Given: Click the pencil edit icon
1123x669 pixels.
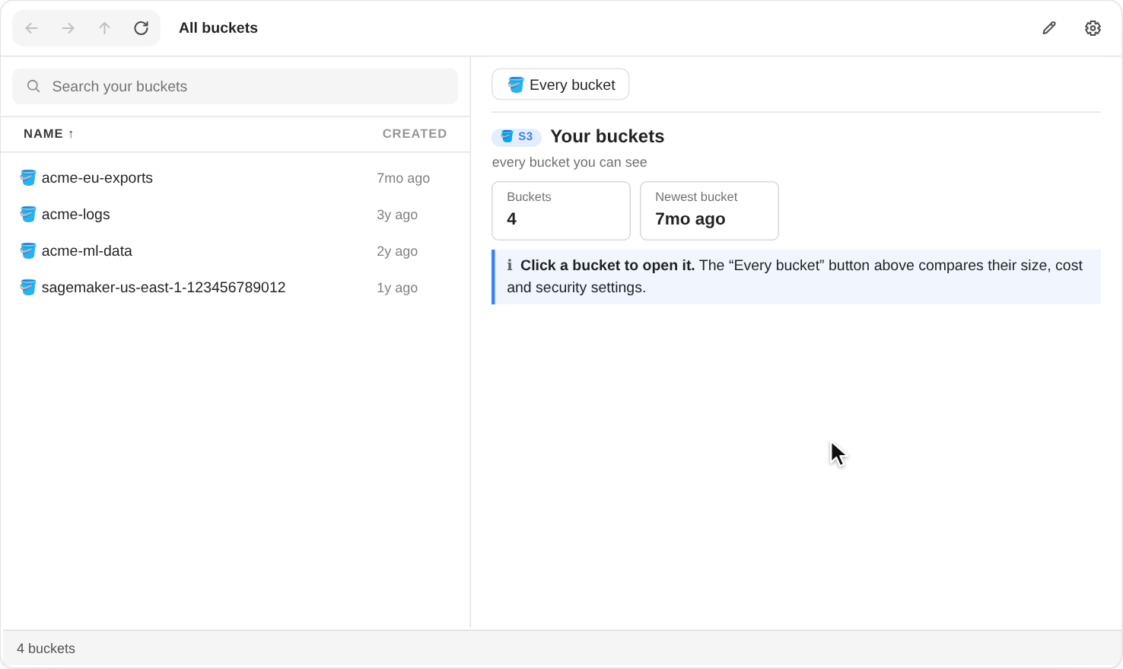Looking at the screenshot, I should click(x=1049, y=28).
